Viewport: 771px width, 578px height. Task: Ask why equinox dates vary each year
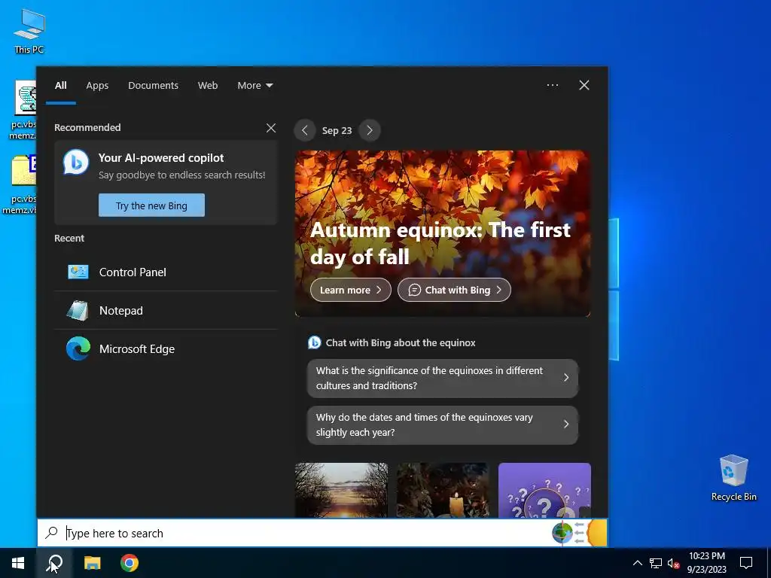pos(443,424)
